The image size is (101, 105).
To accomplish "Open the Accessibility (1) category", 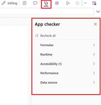I will pyautogui.click(x=66, y=64).
